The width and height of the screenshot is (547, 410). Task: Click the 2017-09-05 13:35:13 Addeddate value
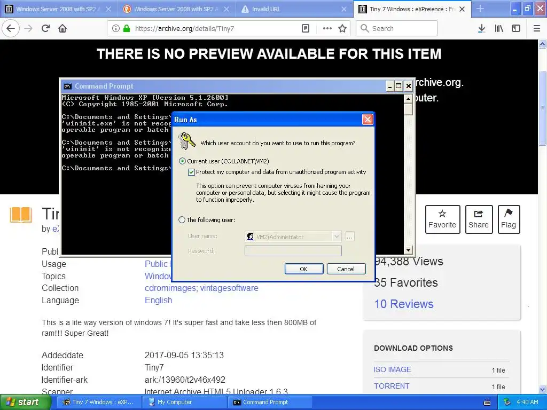[x=184, y=355]
